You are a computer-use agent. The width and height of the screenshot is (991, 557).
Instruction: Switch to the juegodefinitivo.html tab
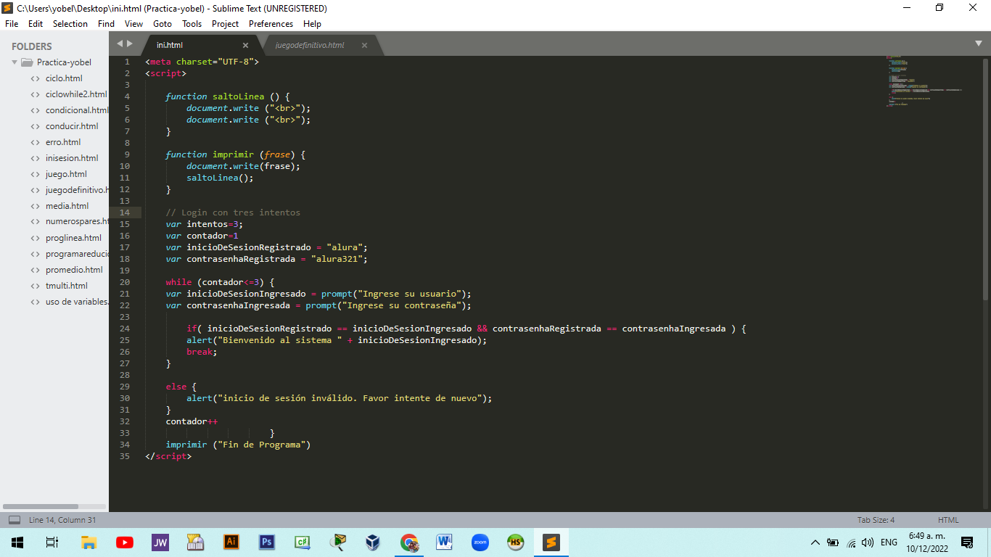tap(310, 45)
